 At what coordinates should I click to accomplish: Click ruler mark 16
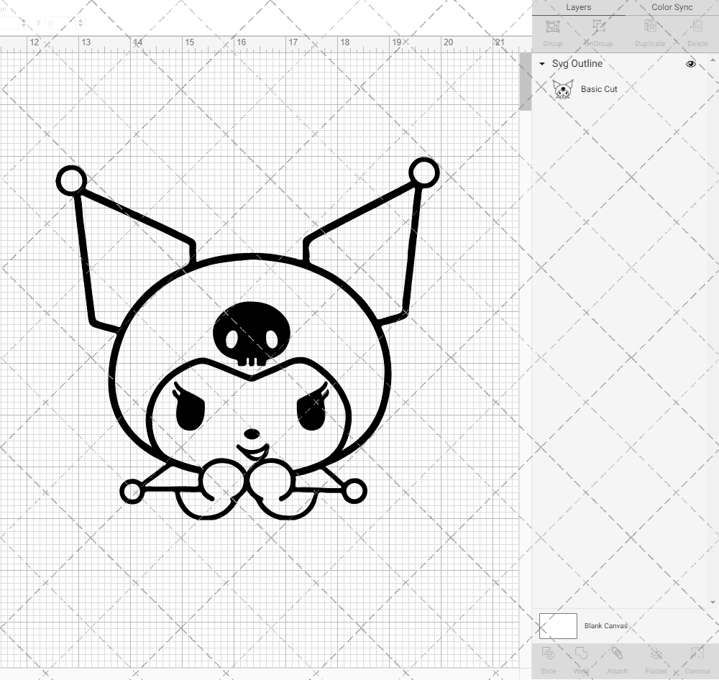point(241,42)
